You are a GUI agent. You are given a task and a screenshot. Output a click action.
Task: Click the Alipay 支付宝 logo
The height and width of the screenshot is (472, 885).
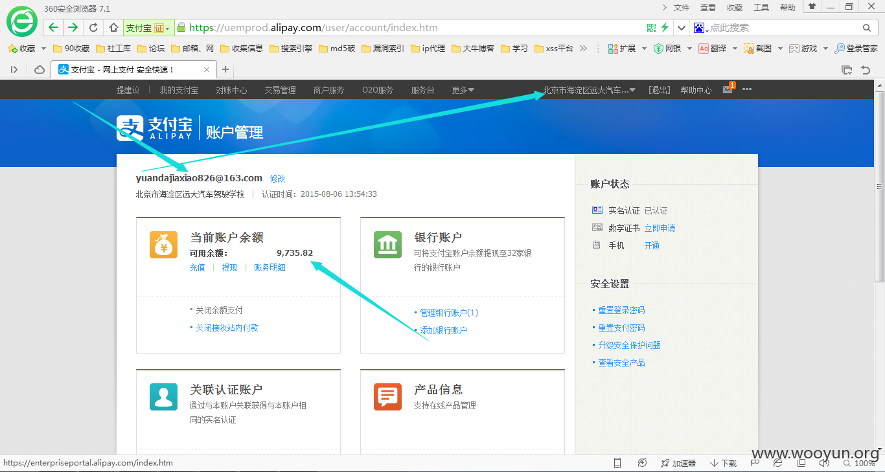click(x=154, y=128)
